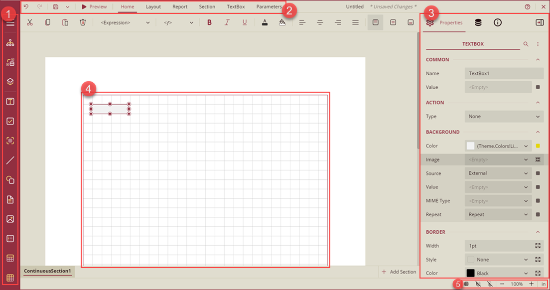Align text center
This screenshot has width=550, height=290.
coord(320,22)
